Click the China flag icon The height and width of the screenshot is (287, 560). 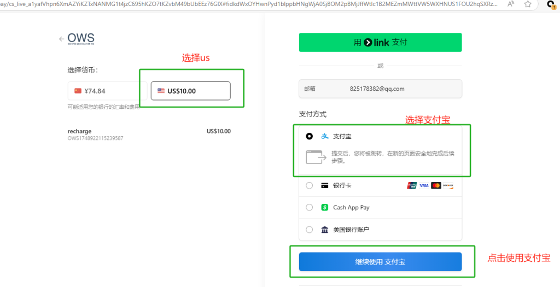tap(78, 91)
